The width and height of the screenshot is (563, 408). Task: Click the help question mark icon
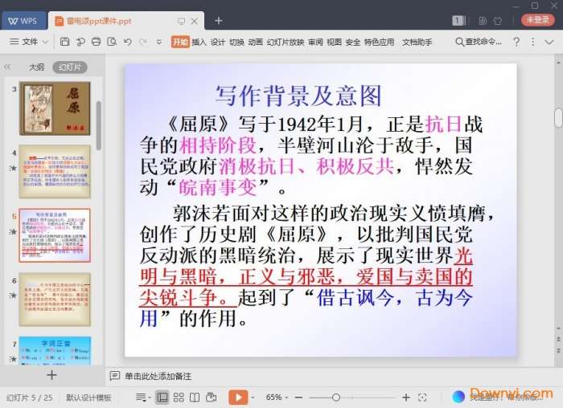(x=516, y=42)
